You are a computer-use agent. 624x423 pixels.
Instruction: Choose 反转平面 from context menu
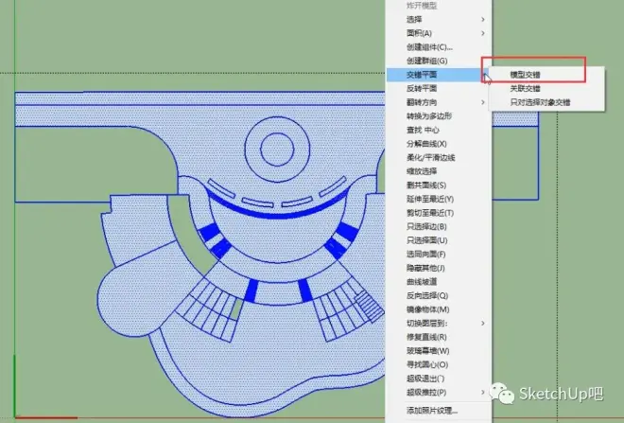pos(439,88)
